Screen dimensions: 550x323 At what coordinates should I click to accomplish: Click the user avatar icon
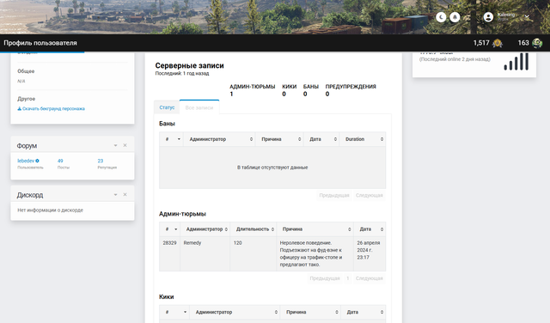[x=488, y=17]
